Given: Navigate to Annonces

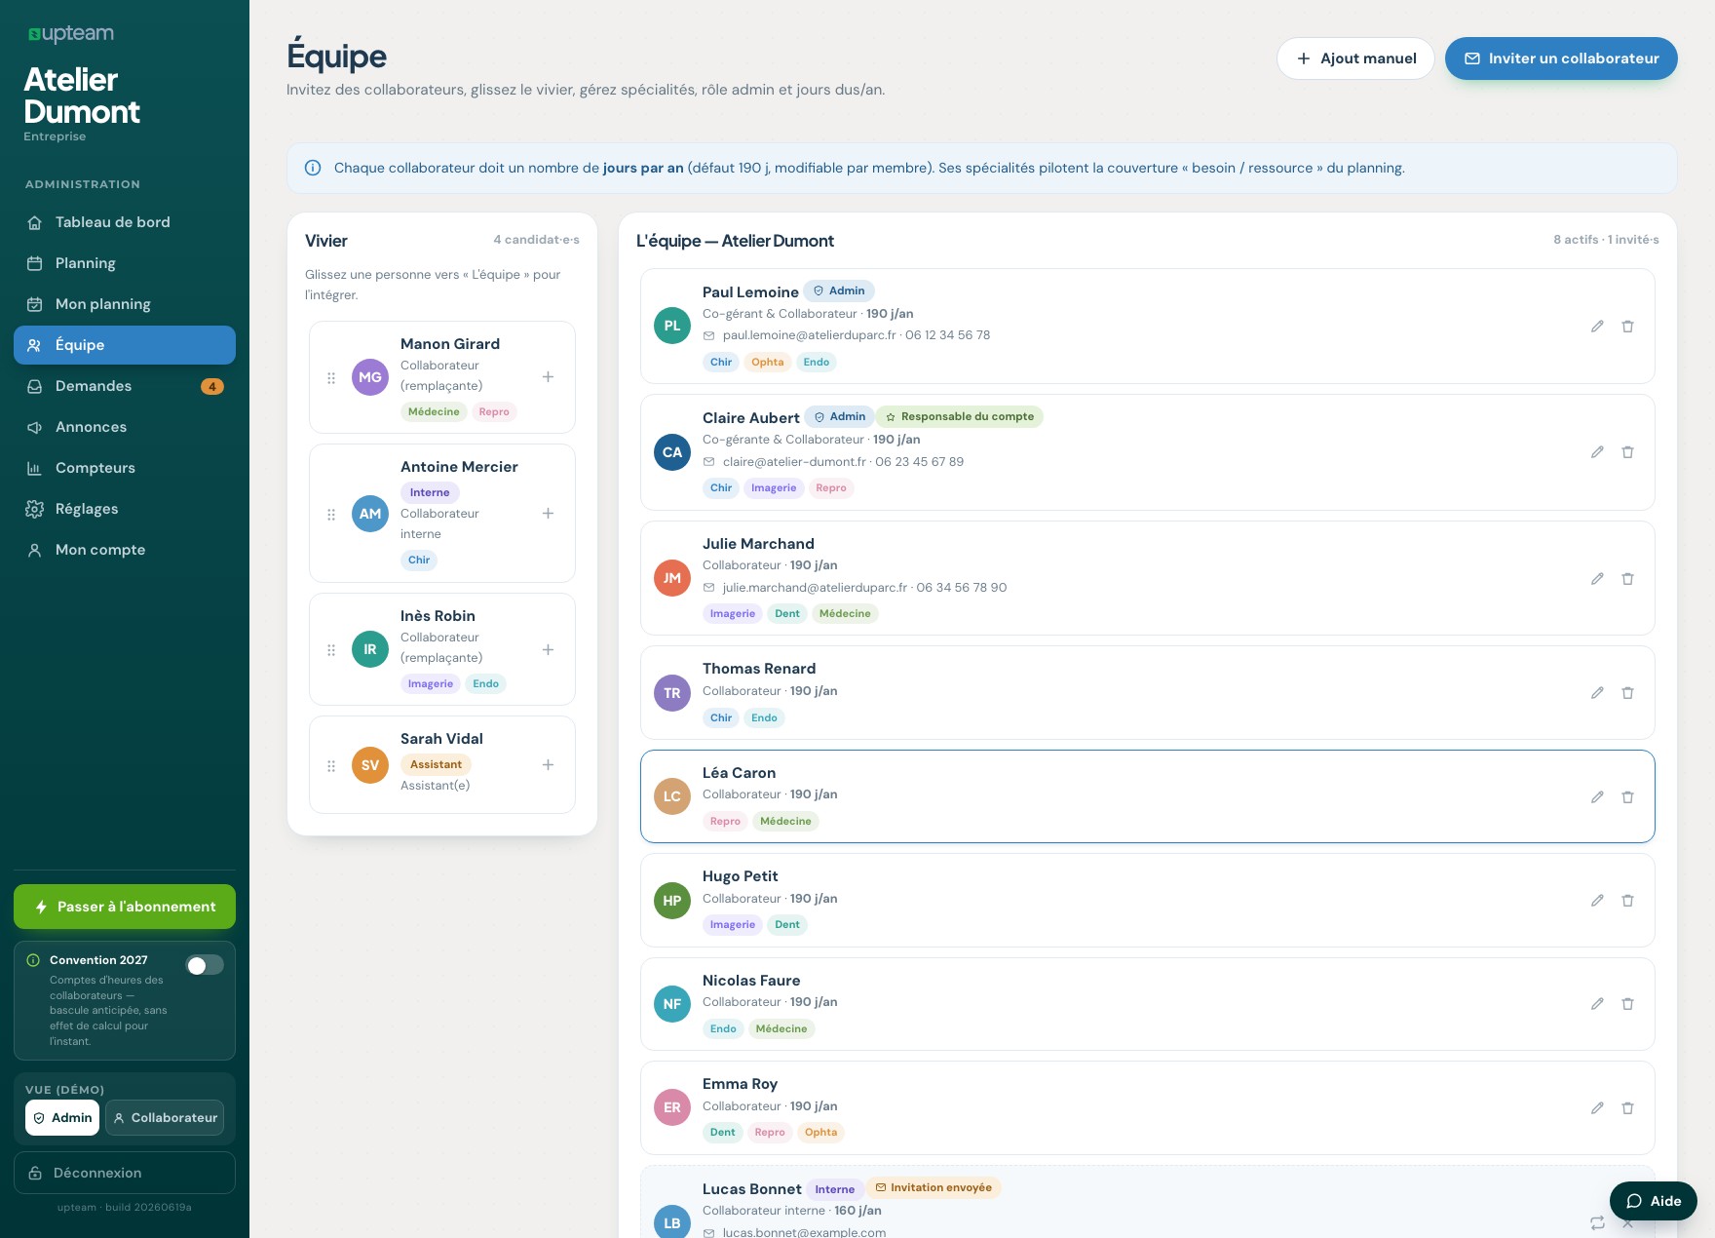Looking at the screenshot, I should click(125, 427).
